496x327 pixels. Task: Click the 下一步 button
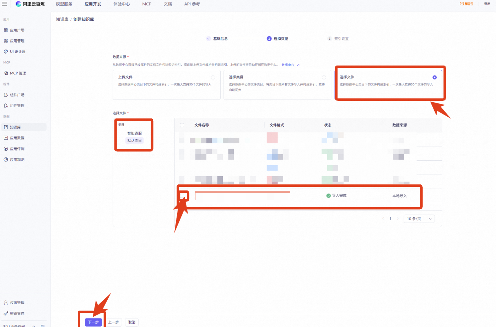[93, 322]
